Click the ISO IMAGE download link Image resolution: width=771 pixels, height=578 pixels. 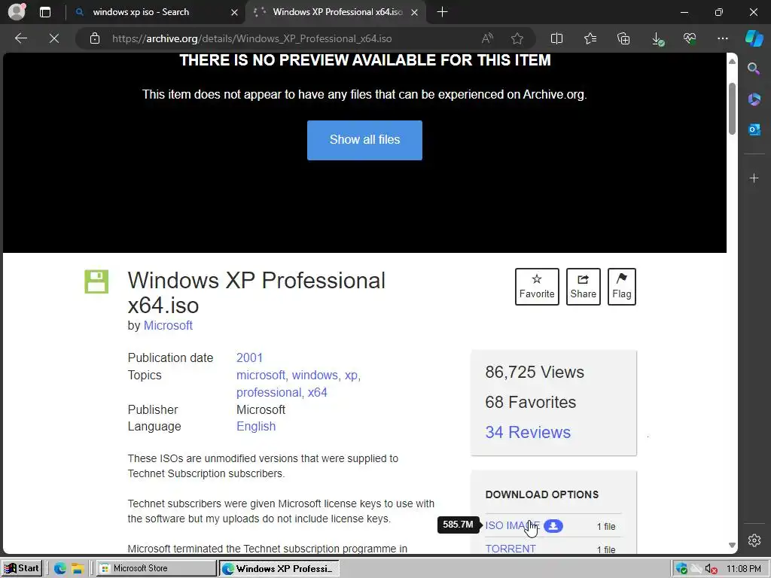[x=512, y=525]
